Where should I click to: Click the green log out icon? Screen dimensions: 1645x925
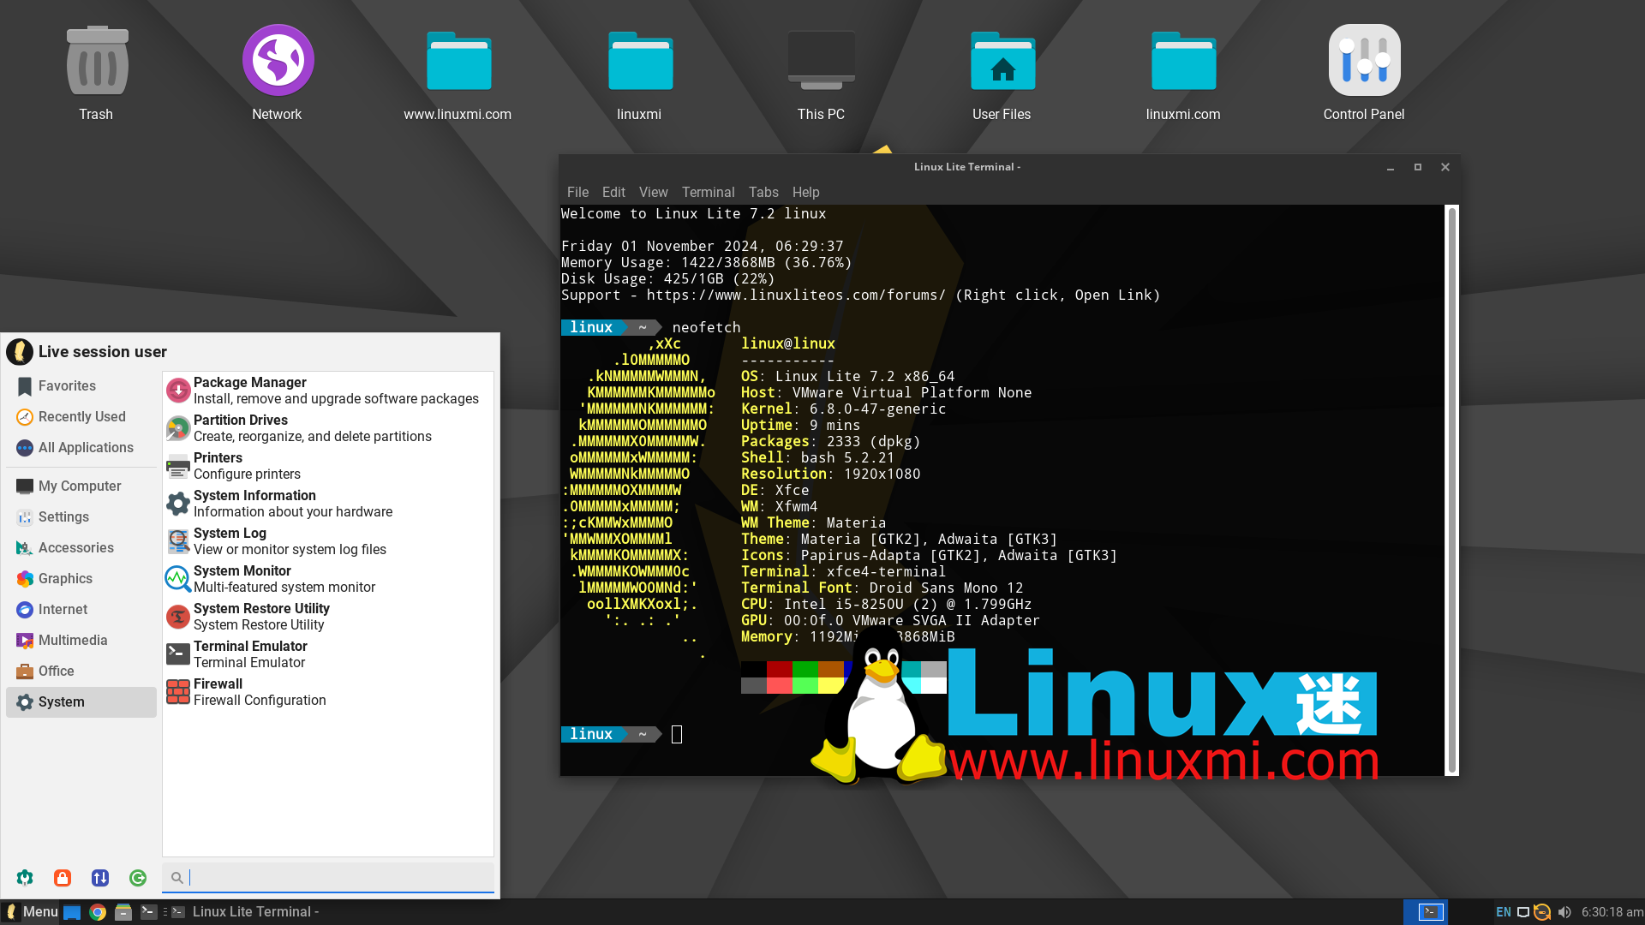tap(138, 878)
